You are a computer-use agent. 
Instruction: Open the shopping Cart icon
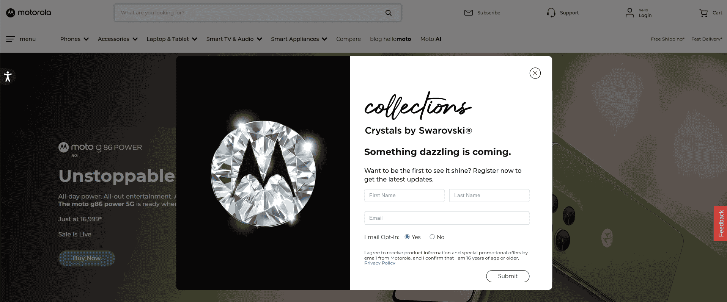coord(703,13)
